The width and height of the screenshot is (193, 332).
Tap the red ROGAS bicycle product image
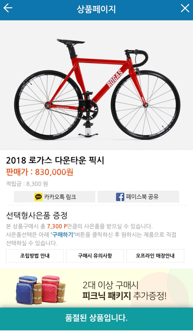click(x=97, y=89)
